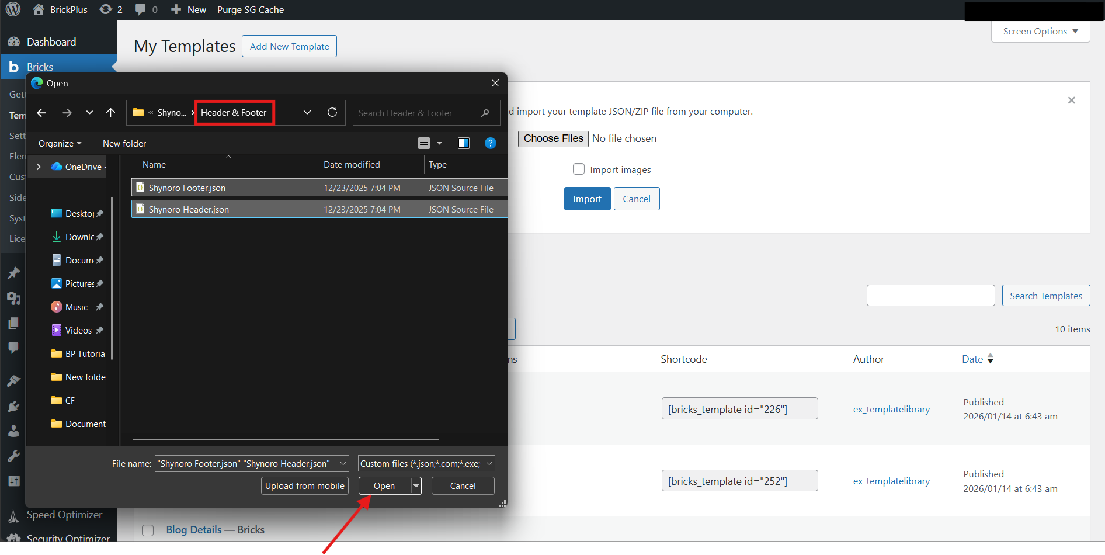Open the Custom files type filter

[x=426, y=463]
